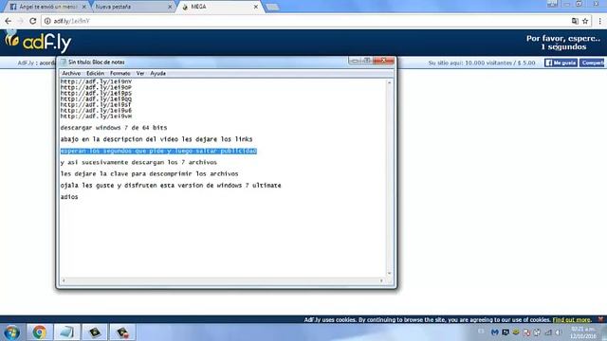
Task: Open Chrome's three-dot menu
Action: click(x=600, y=21)
